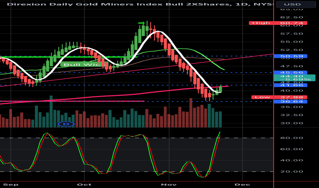Click the 60.00 oscillator scale value
The image size is (319, 188).
pyautogui.click(x=292, y=149)
